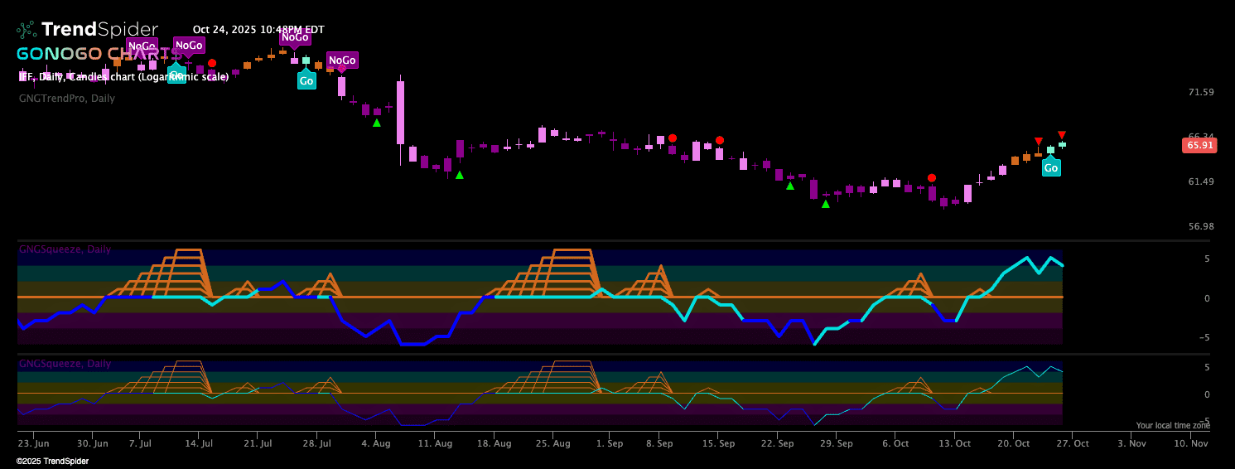Click the upper GNGSqueeze, Daily panel label
This screenshot has width=1235, height=469.
pos(65,249)
